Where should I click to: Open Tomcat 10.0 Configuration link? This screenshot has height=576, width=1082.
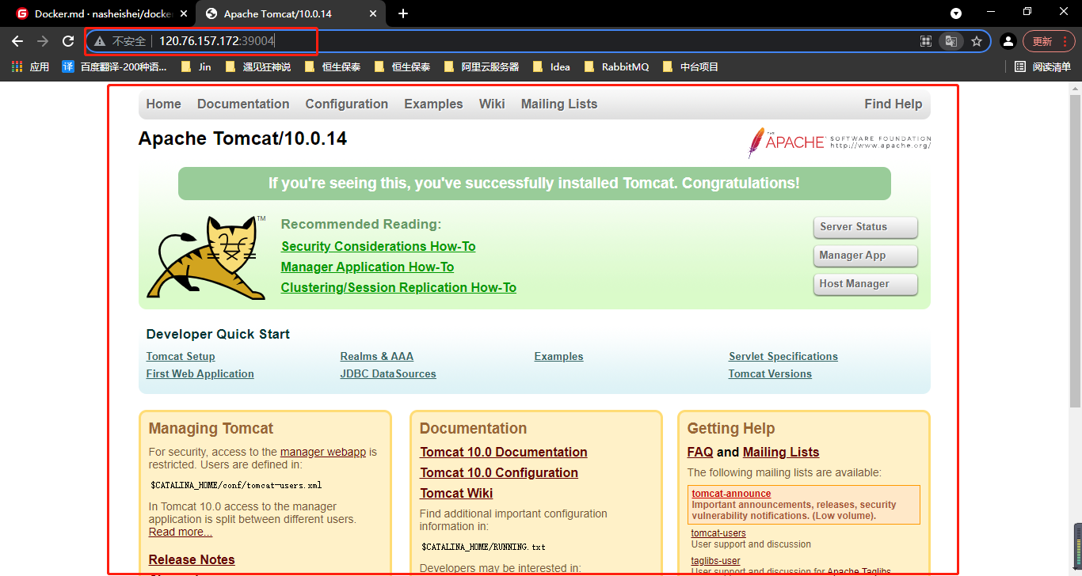click(499, 473)
